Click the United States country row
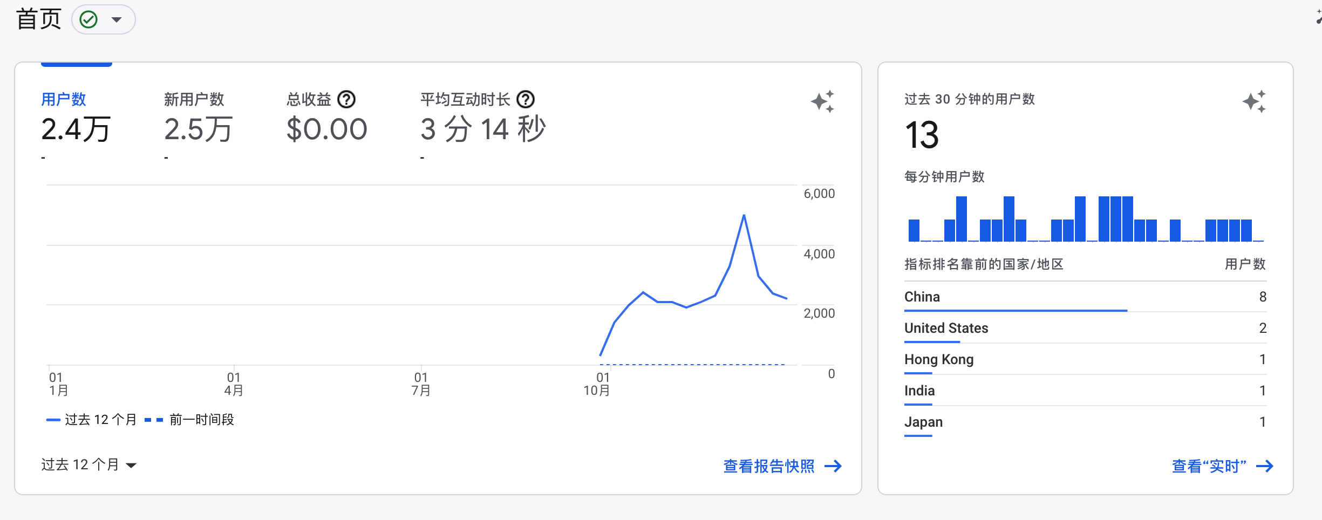Image resolution: width=1322 pixels, height=520 pixels. coord(1085,328)
